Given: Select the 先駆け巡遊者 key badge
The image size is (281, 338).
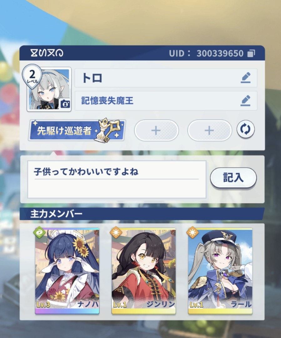Looking at the screenshot, I should pos(77,130).
